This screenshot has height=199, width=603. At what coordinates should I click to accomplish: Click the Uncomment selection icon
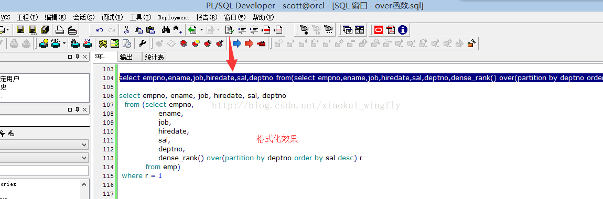click(278, 29)
